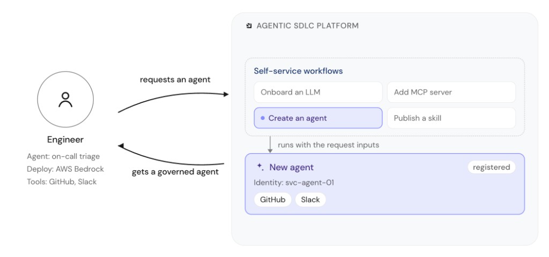Click the Agent: on-call triage line
The height and width of the screenshot is (257, 549).
click(x=63, y=156)
